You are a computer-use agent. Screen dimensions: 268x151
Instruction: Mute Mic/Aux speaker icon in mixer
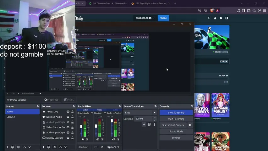pos(98,139)
